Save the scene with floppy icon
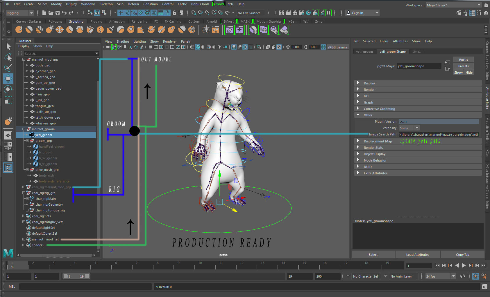 (x=57, y=13)
